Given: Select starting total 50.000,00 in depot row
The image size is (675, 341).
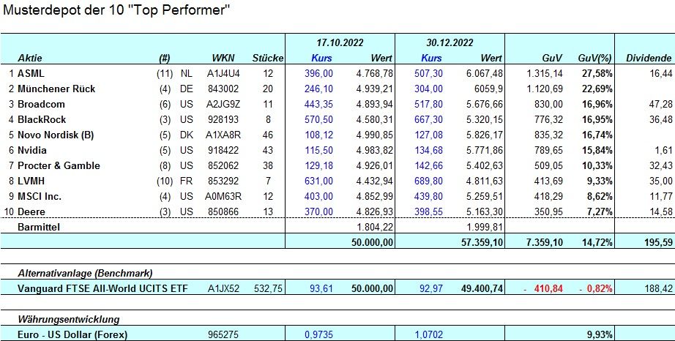Looking at the screenshot, I should 373,242.
